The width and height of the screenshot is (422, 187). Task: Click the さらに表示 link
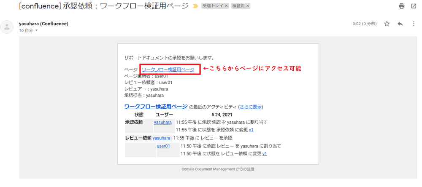[251, 107]
